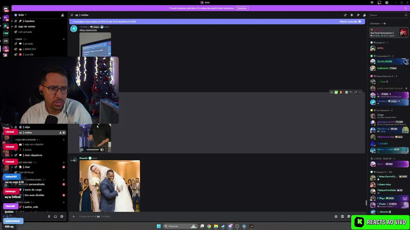
Task: Mute the video volume icon
Action: (102, 149)
